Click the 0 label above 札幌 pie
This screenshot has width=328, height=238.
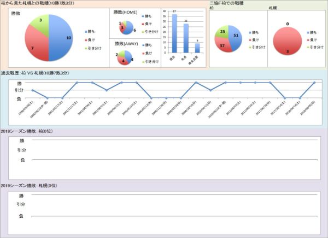click(288, 24)
